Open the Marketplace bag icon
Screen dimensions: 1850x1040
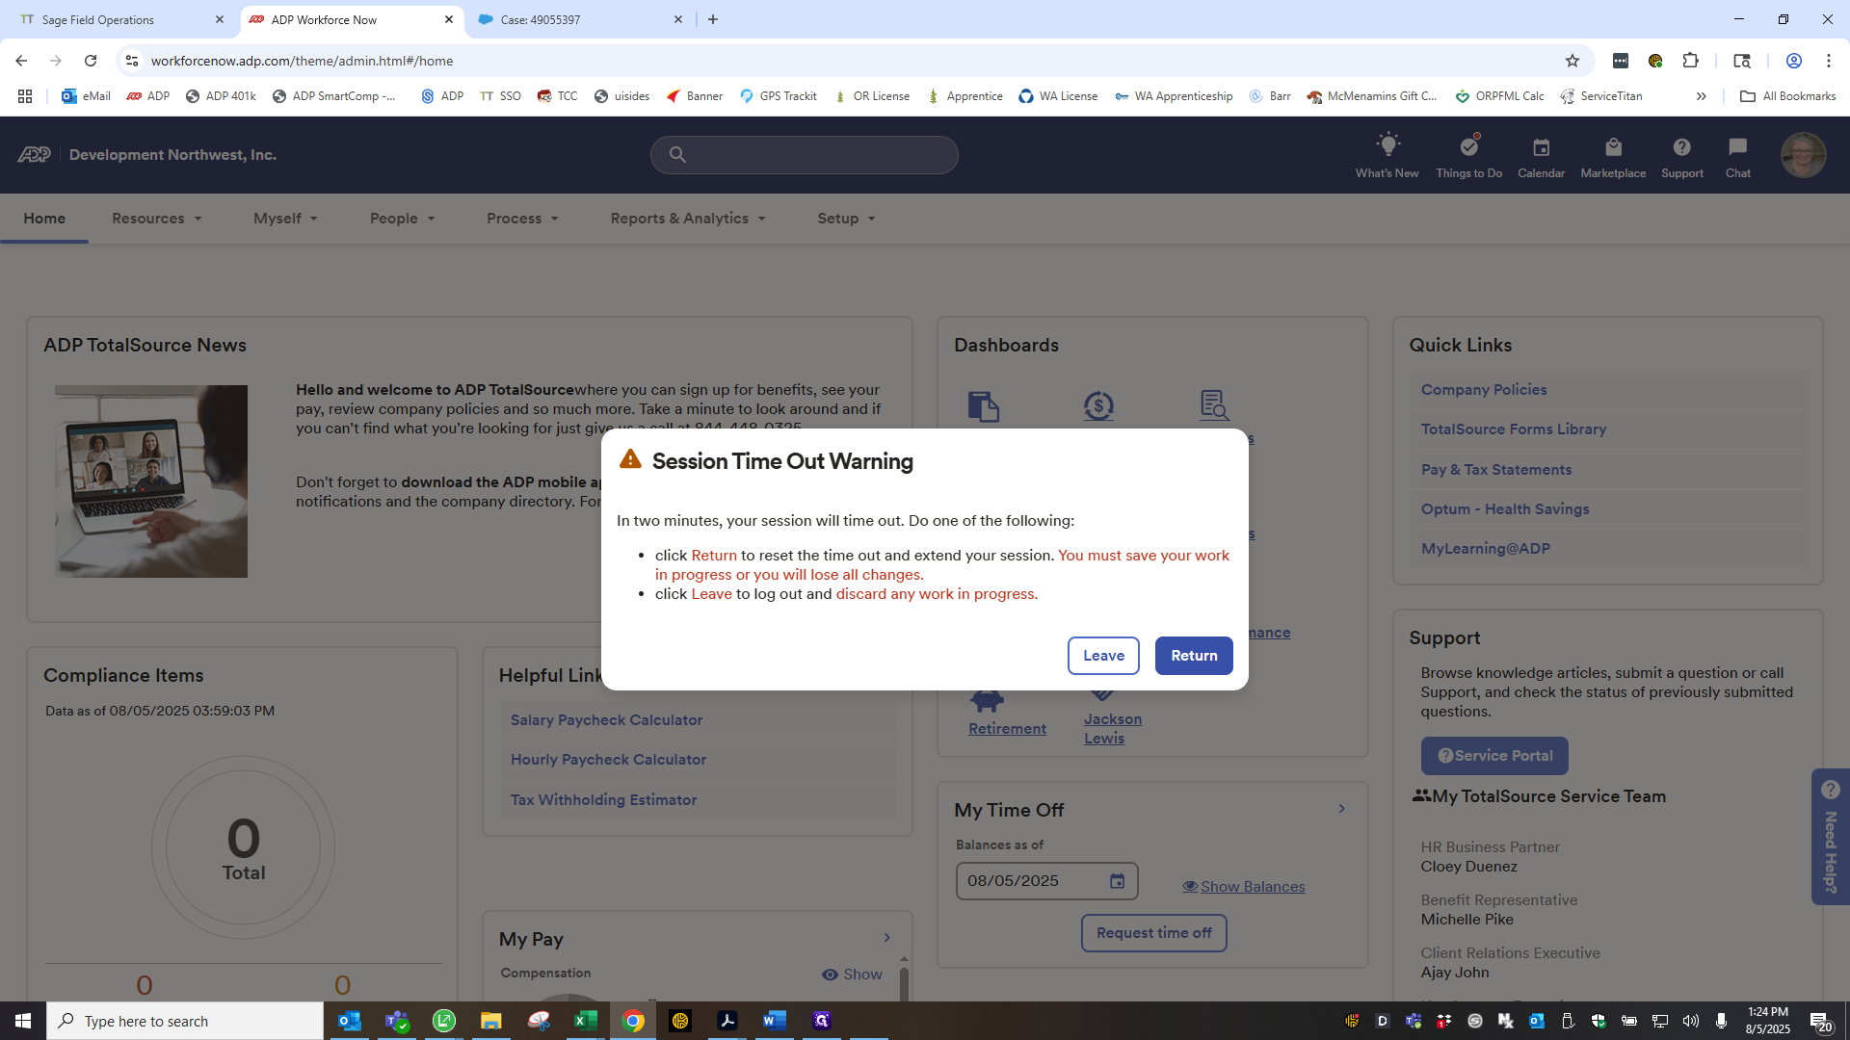tap(1613, 155)
